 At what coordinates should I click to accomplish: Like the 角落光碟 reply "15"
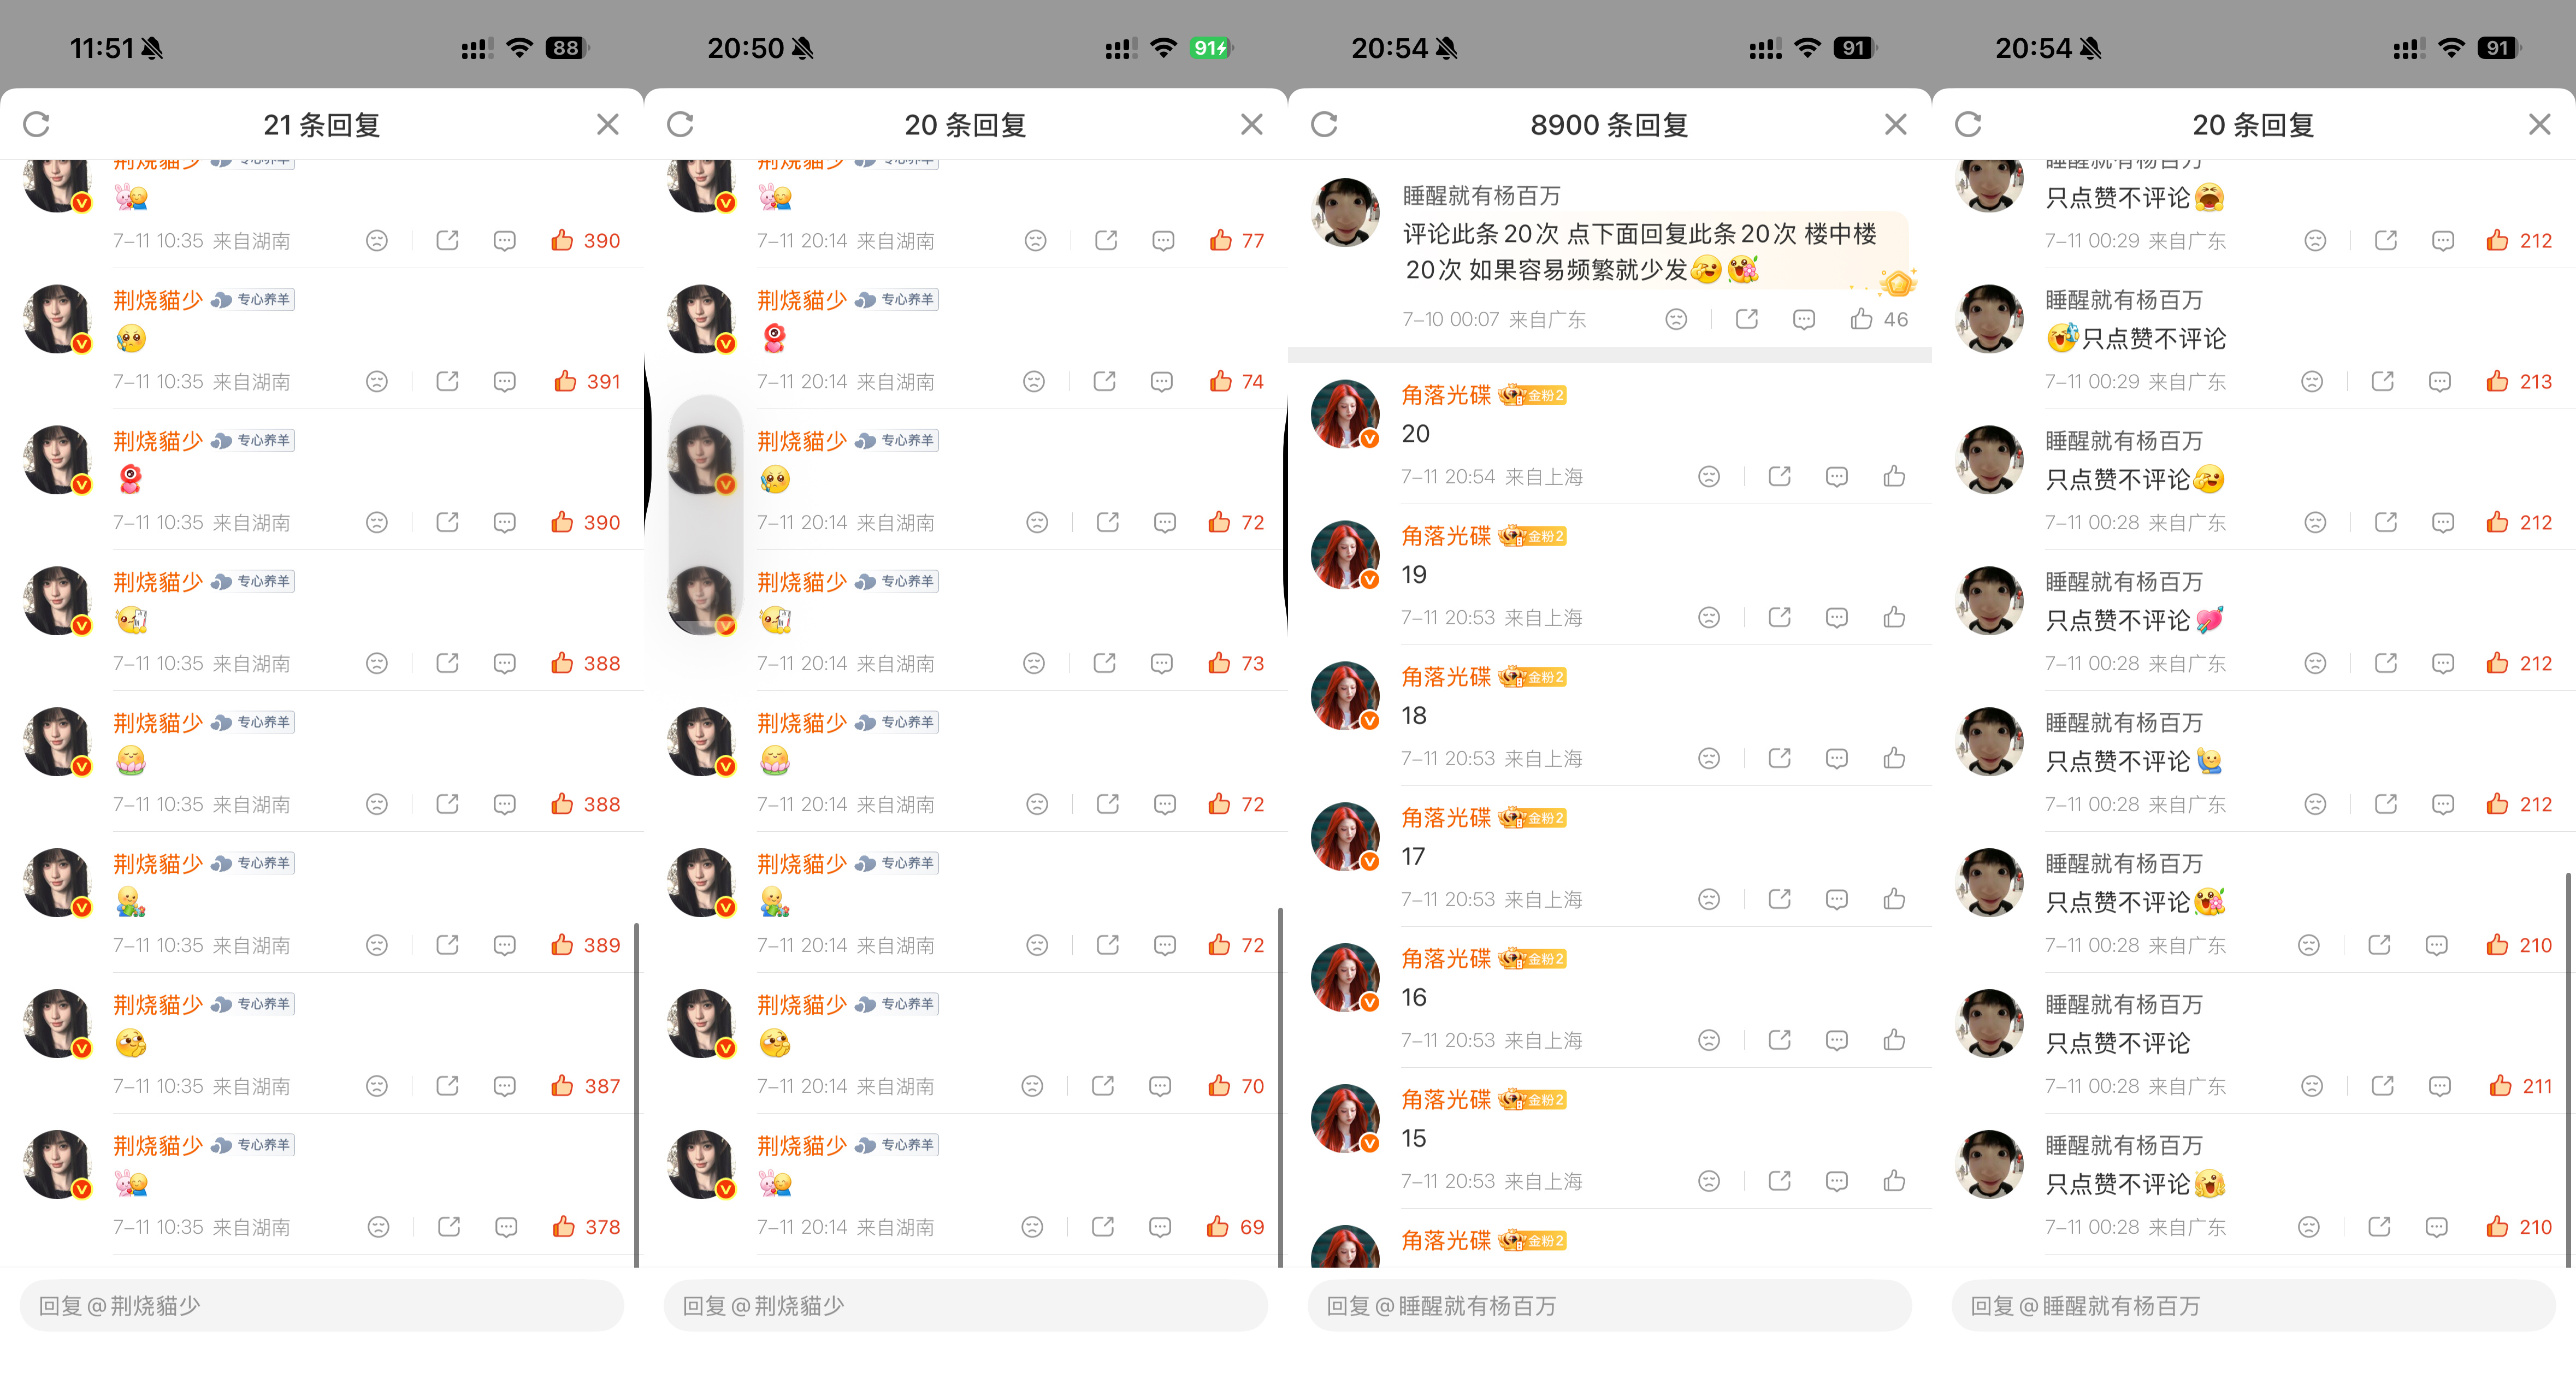(1894, 1180)
